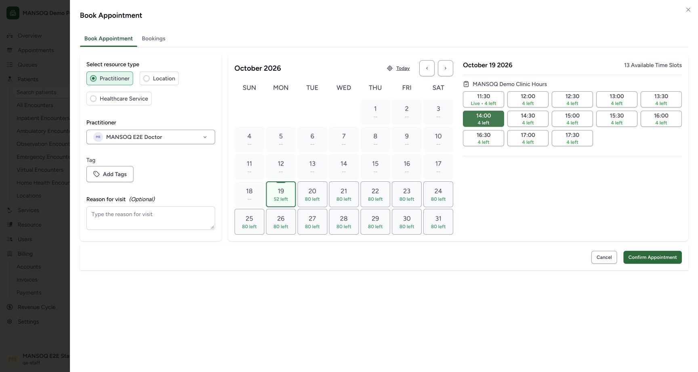Jump to Today in the calendar
The width and height of the screenshot is (698, 372).
pyautogui.click(x=403, y=68)
